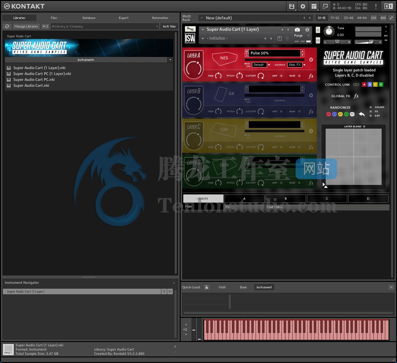Adjust the instrument volume slider
This screenshot has width=397, height=363.
tap(369, 42)
